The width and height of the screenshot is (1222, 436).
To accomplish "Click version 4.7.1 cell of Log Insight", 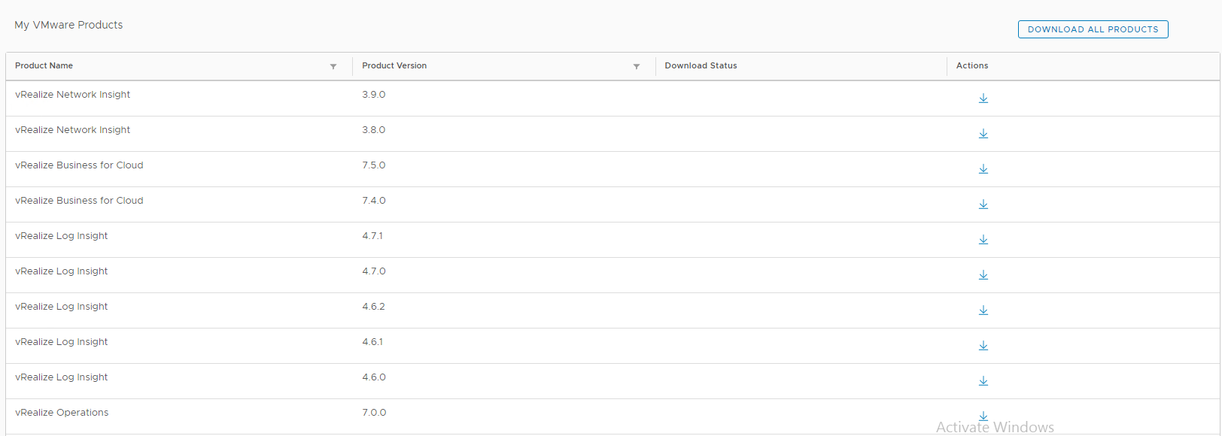I will (x=372, y=236).
